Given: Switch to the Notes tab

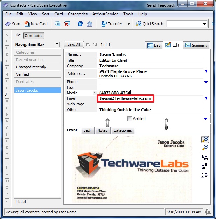Looking at the screenshot, I should [x=102, y=130].
